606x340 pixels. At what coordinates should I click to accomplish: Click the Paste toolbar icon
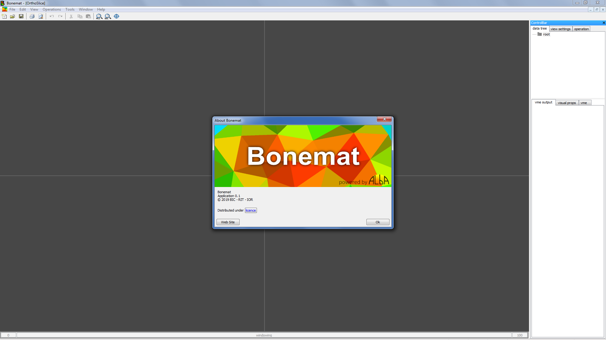click(88, 16)
